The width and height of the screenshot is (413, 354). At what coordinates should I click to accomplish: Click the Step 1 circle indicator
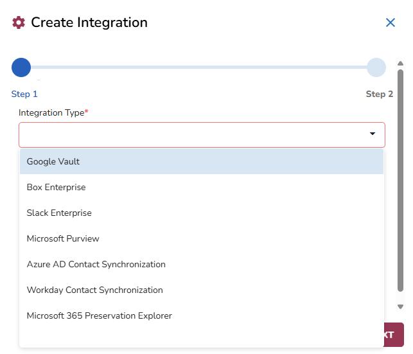(x=21, y=67)
